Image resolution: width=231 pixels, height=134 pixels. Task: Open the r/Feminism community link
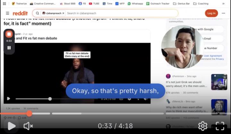[178, 76]
